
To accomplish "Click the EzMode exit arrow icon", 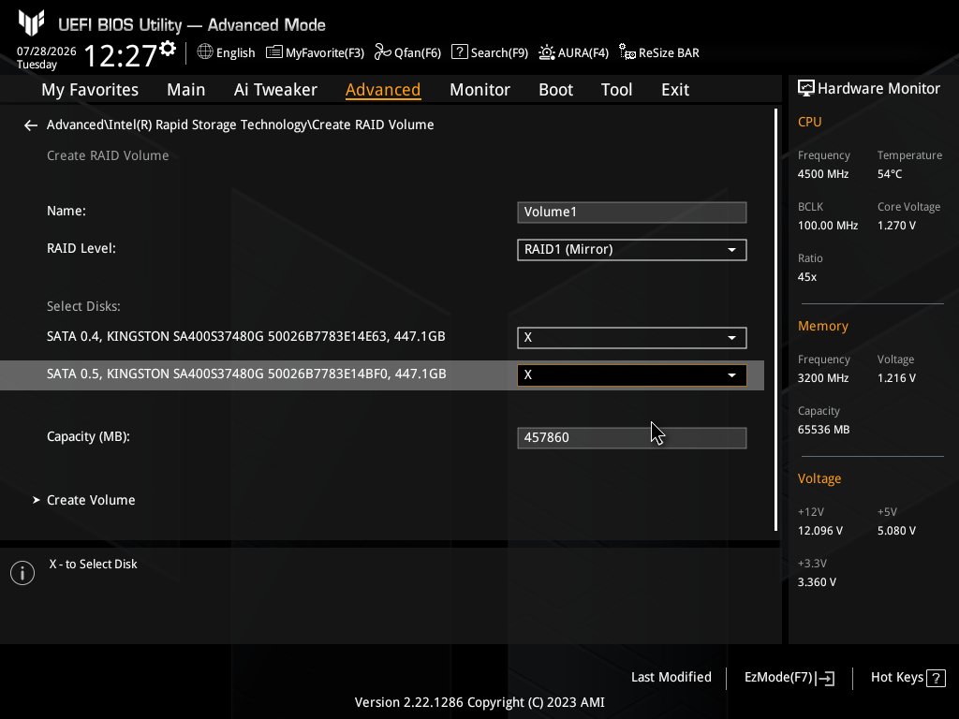I will [825, 678].
